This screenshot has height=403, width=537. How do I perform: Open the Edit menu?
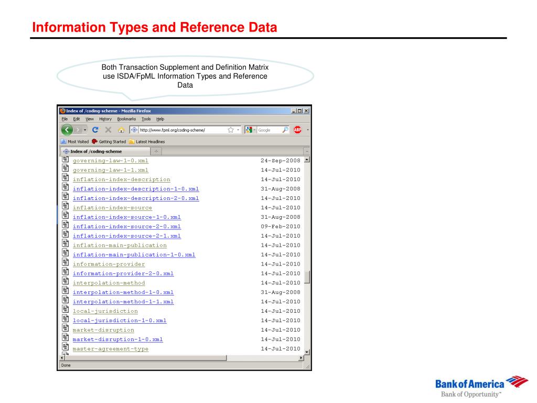(x=77, y=119)
